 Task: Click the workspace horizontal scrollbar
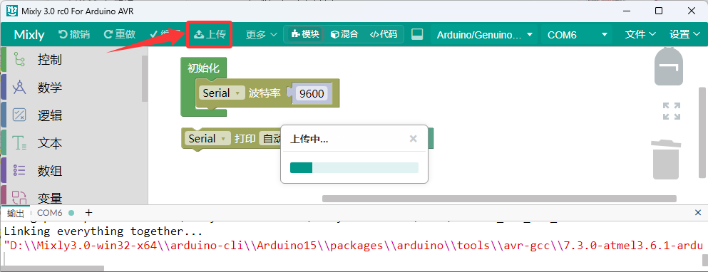tap(499, 199)
